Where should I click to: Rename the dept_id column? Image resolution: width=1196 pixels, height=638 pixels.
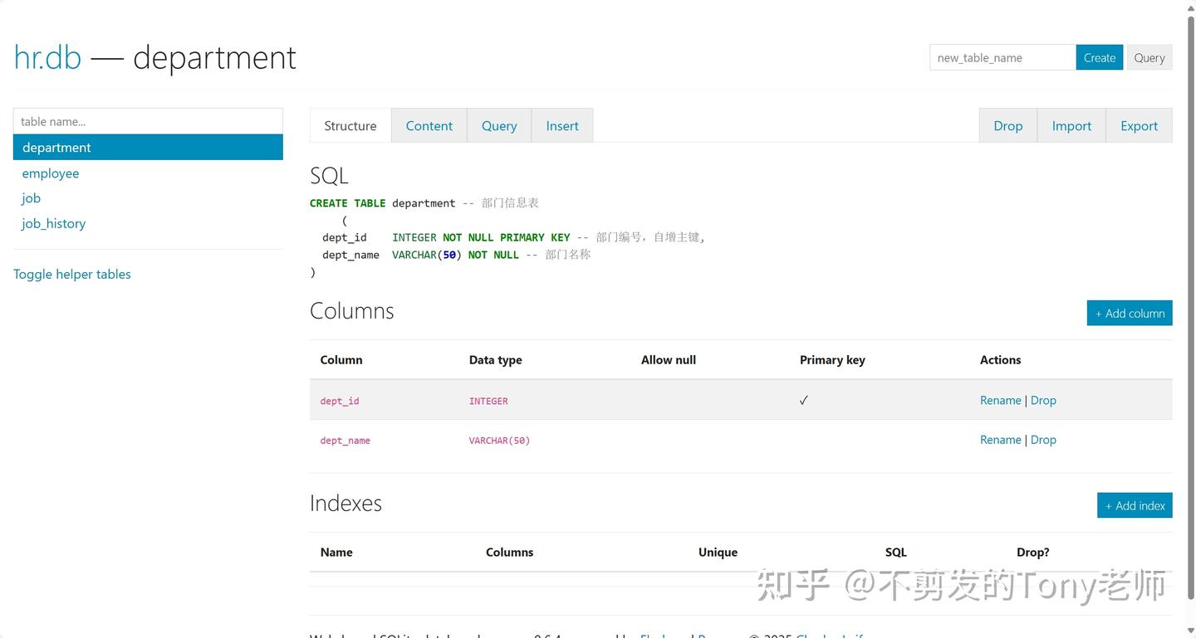[1000, 400]
